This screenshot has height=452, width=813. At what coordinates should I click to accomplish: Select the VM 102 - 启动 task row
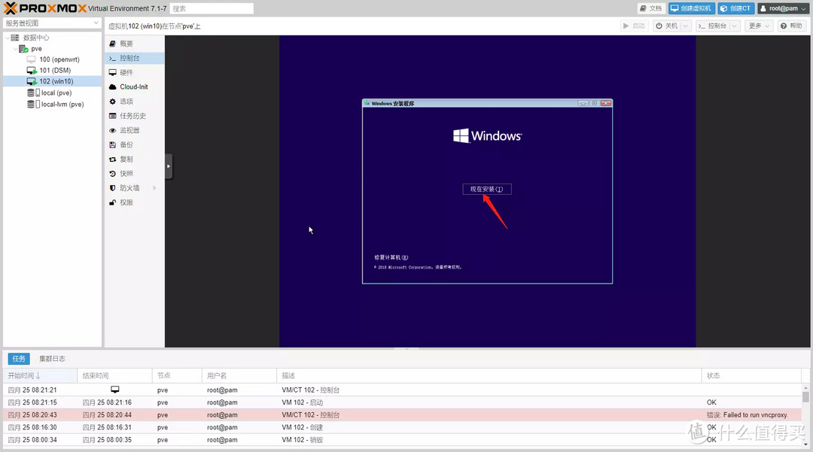click(402, 402)
